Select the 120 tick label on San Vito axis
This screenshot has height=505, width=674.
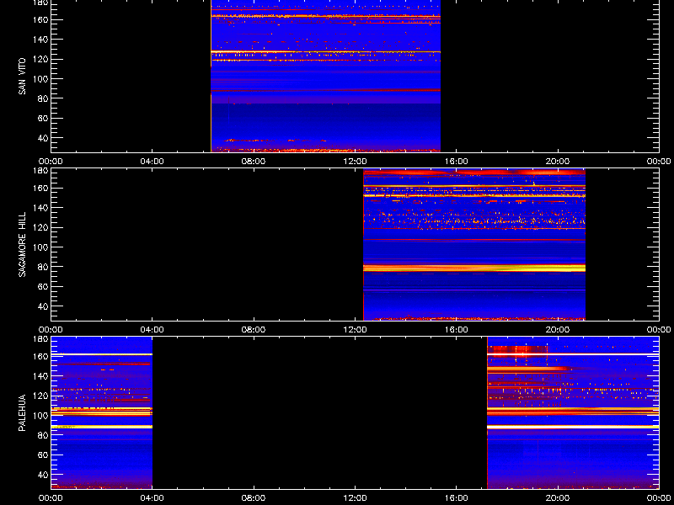click(x=42, y=59)
